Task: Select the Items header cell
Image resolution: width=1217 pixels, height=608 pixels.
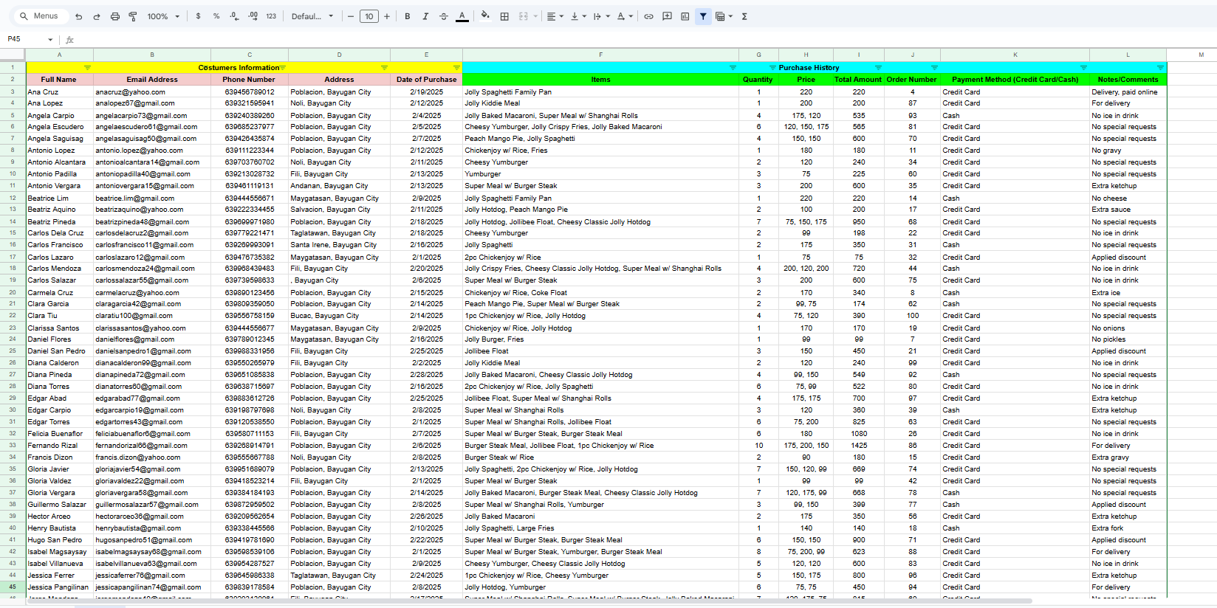Action: click(600, 80)
